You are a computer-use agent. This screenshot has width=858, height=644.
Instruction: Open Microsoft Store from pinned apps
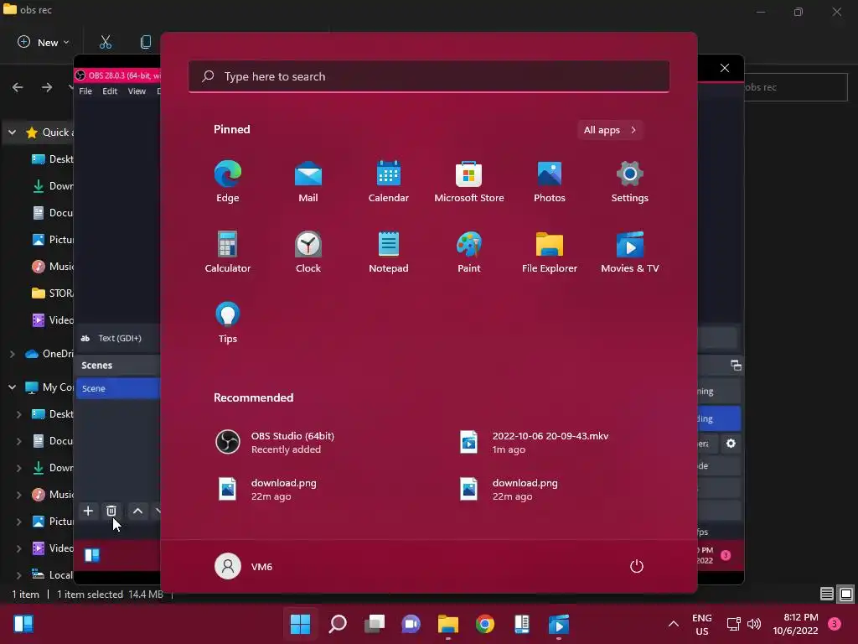click(x=469, y=182)
